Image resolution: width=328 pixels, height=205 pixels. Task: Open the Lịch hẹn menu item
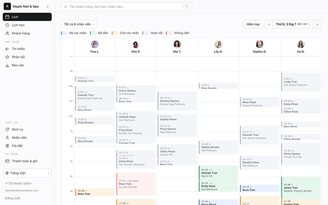click(x=27, y=25)
